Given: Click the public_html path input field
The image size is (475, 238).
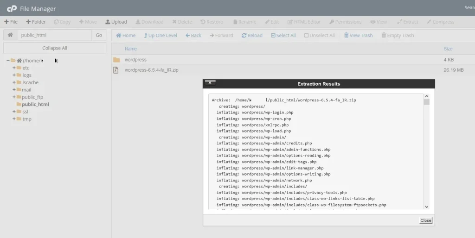Looking at the screenshot, I should coord(54,35).
